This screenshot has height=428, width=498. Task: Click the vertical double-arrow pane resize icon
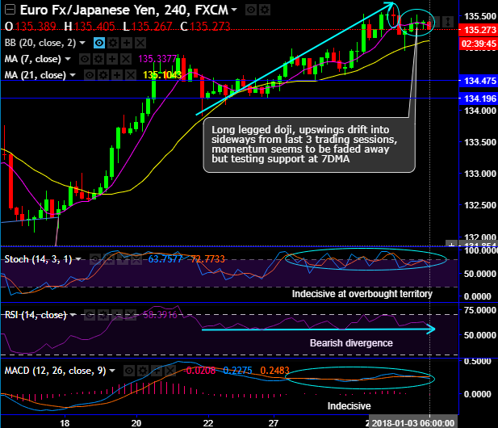[x=448, y=22]
